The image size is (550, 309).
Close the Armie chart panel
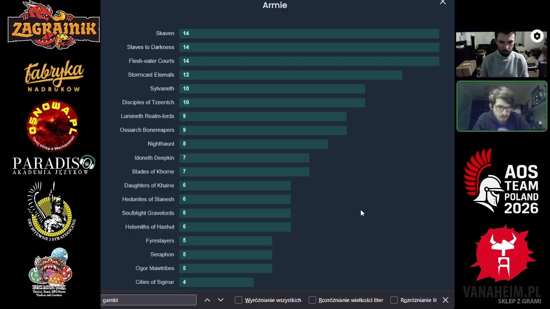coord(443,3)
